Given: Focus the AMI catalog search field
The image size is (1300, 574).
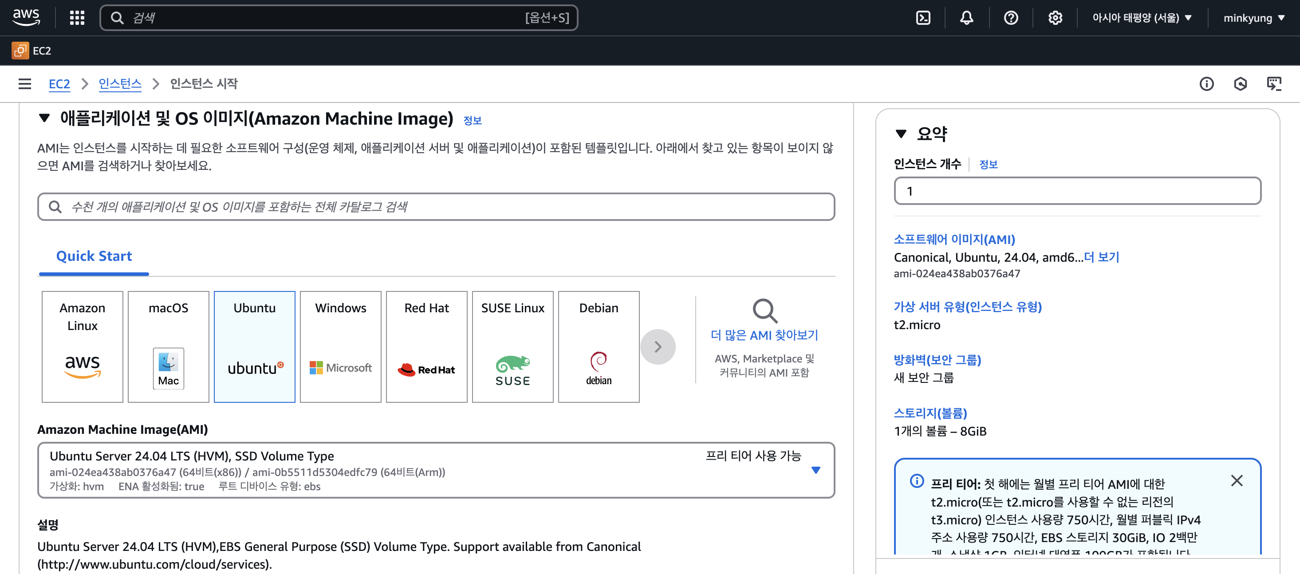Looking at the screenshot, I should [x=436, y=207].
